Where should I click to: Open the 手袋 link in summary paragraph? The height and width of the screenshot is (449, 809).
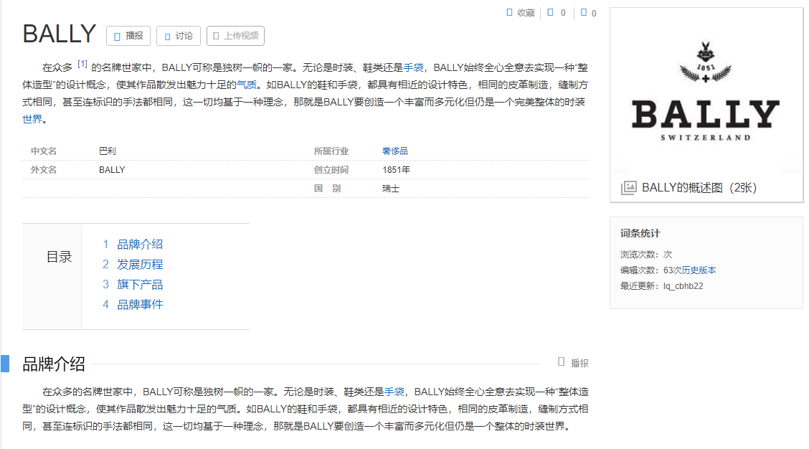[414, 67]
